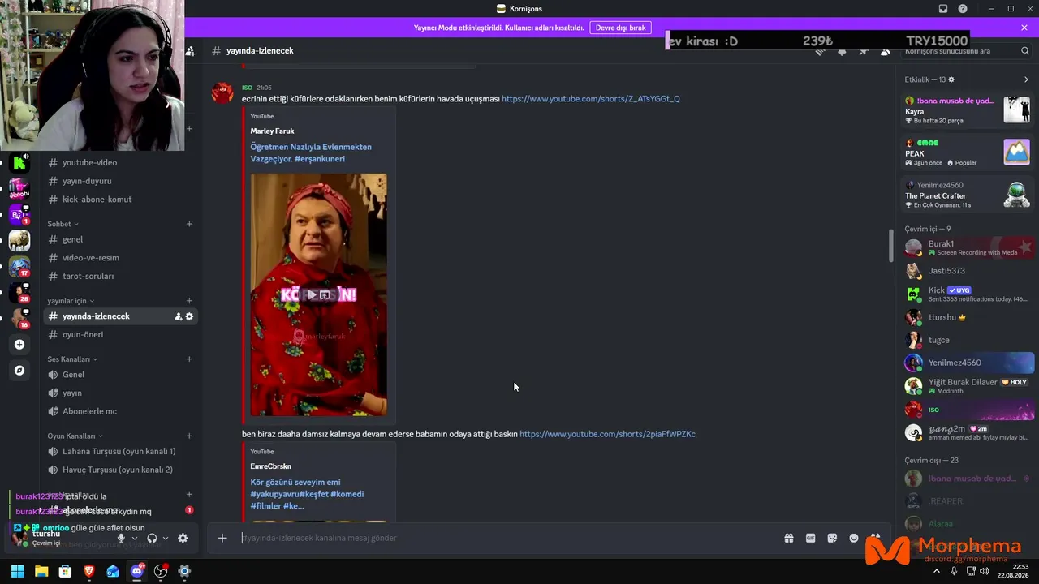Open the kick-abone-komut channel
The width and height of the screenshot is (1039, 584).
[x=119, y=200]
